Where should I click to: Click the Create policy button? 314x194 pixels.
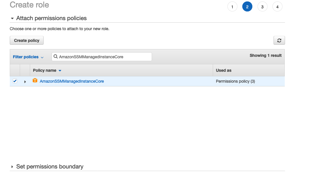[27, 40]
